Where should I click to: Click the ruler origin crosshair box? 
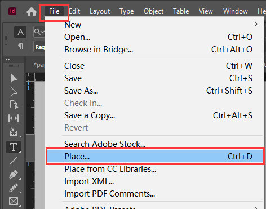tap(30, 77)
